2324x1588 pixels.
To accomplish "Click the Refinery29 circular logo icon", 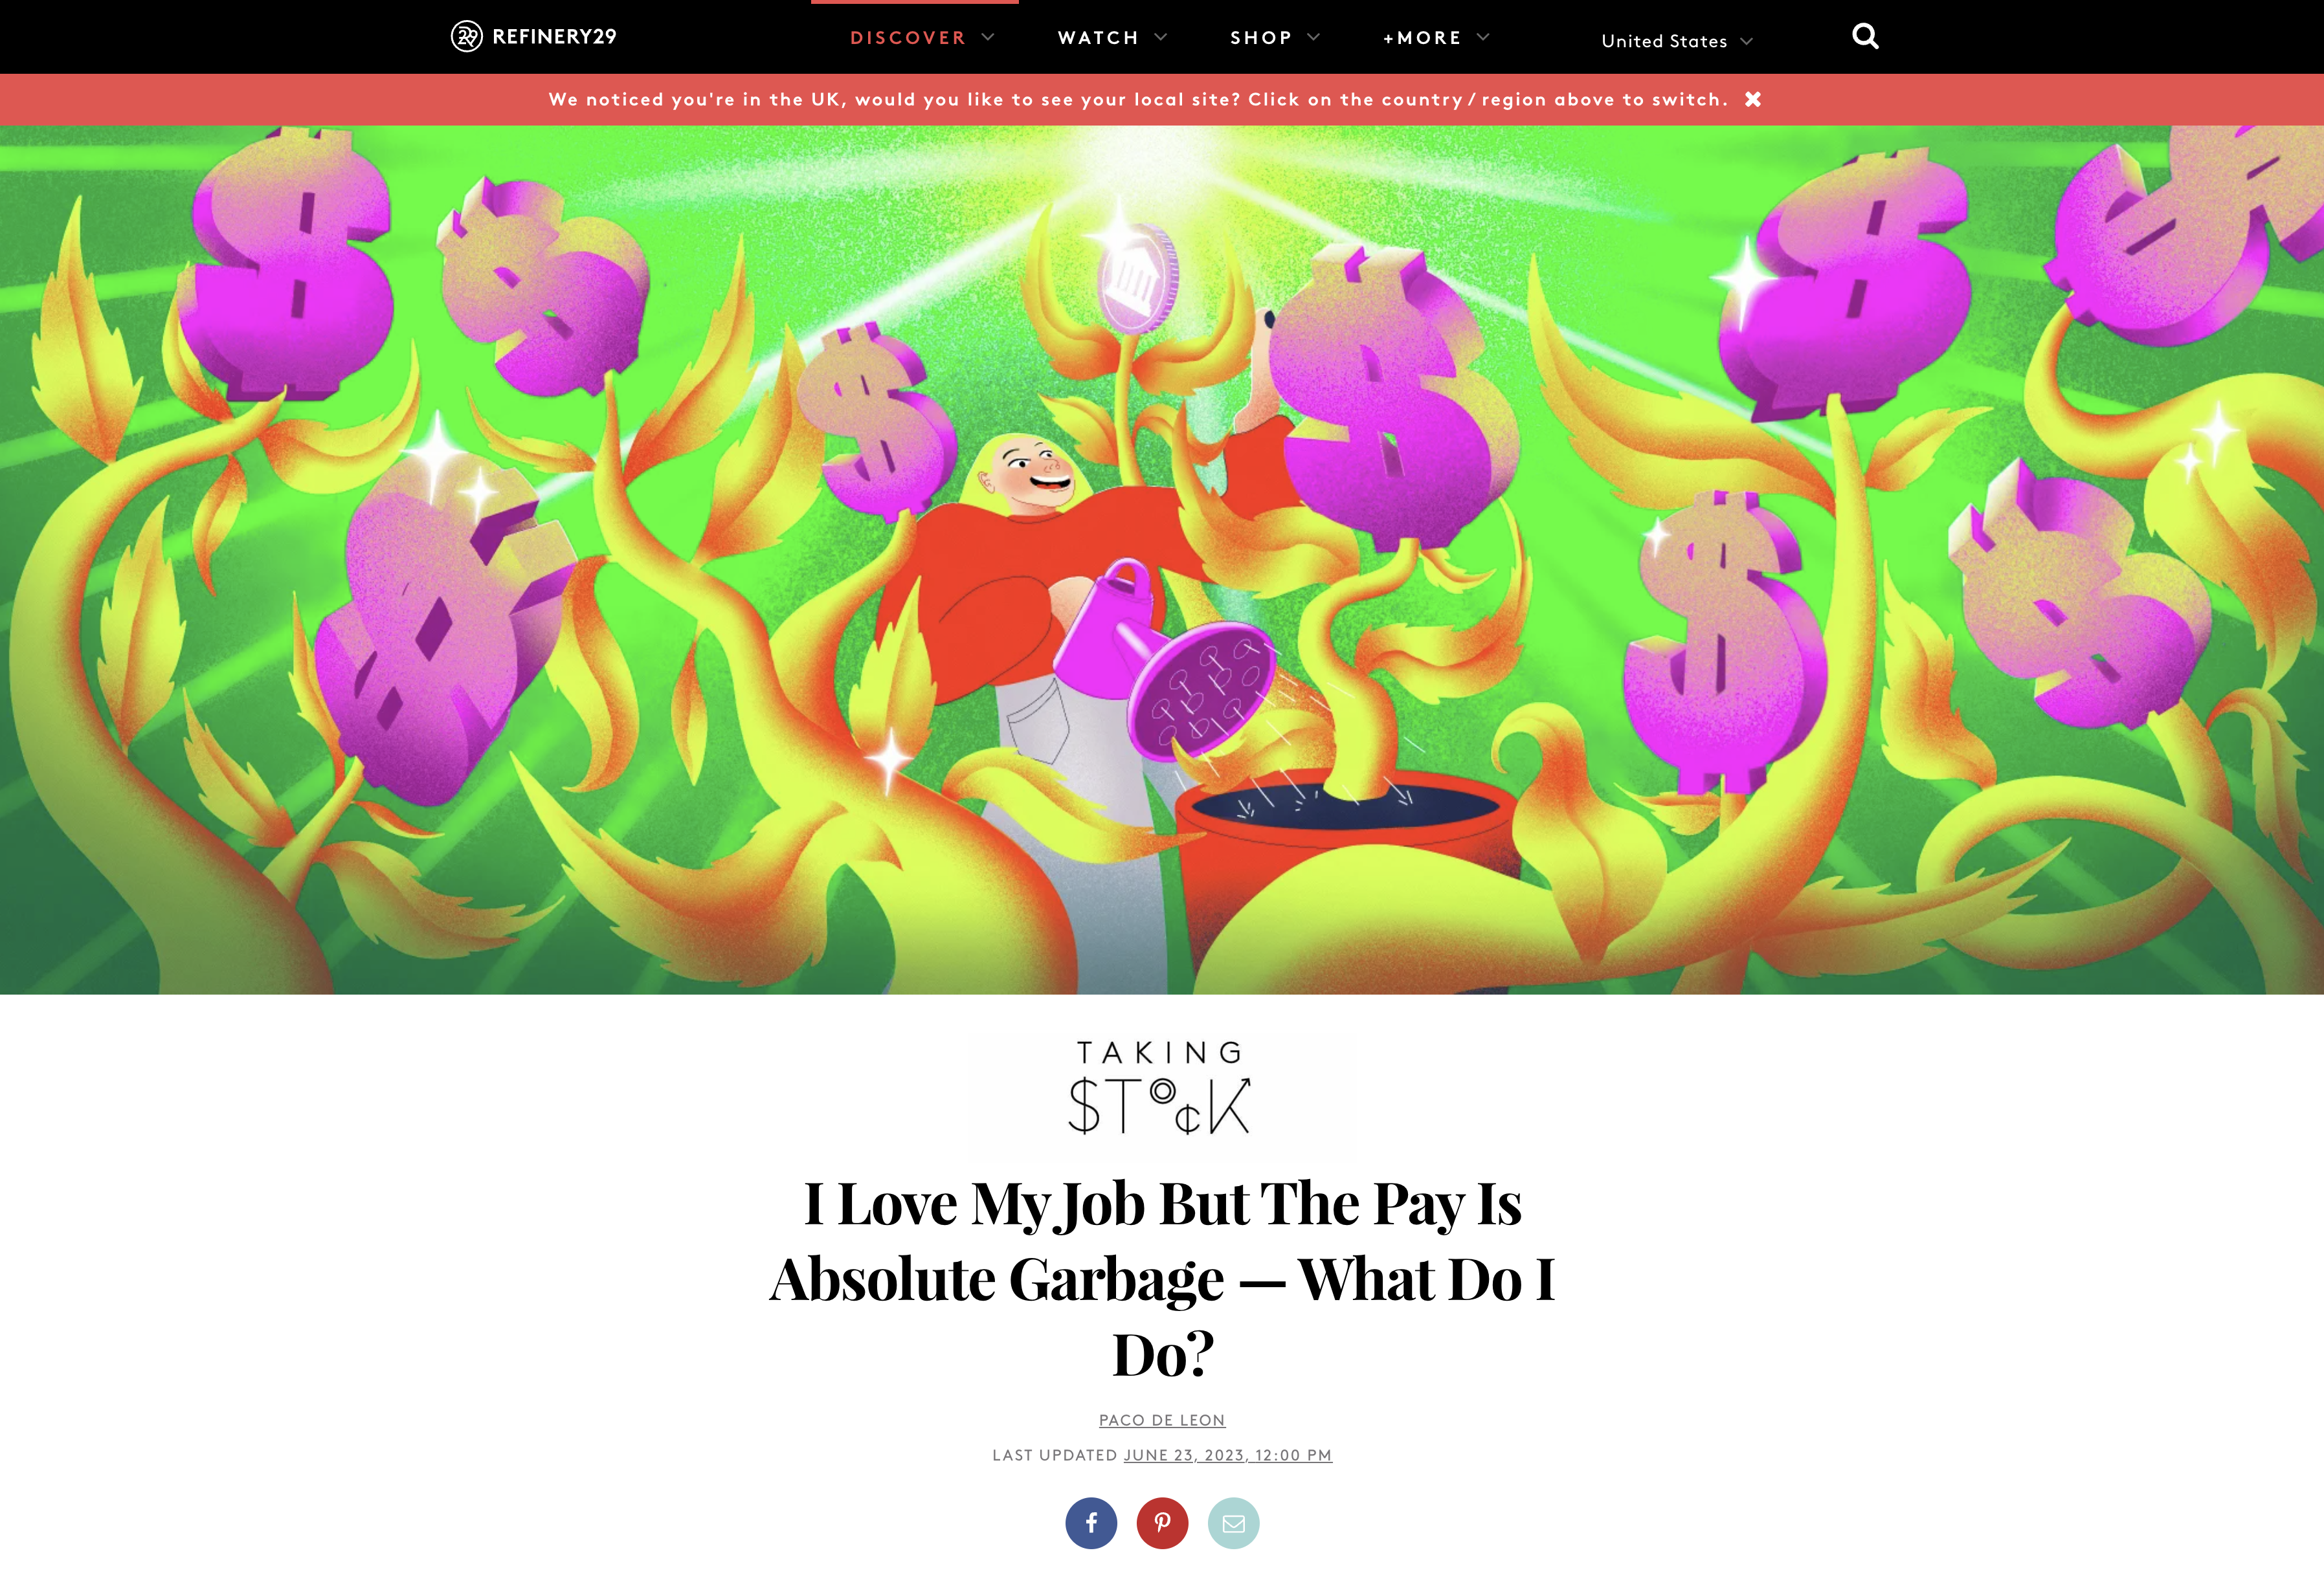I will tap(466, 37).
